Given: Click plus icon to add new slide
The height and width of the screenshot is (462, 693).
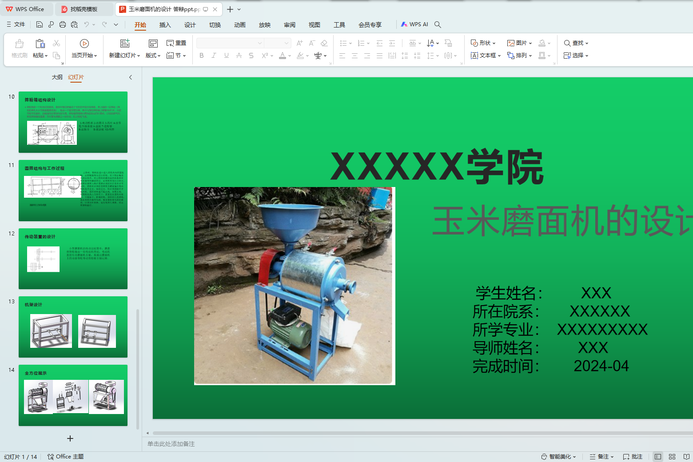Looking at the screenshot, I should click(x=70, y=438).
